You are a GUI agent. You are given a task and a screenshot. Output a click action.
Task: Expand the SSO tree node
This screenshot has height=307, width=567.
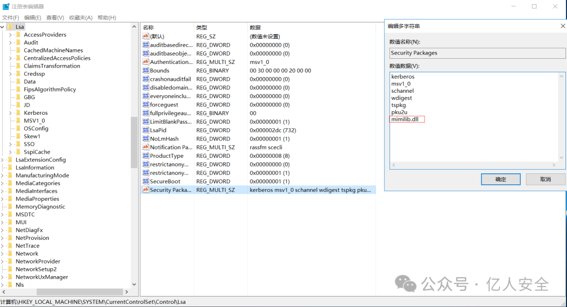pyautogui.click(x=10, y=144)
